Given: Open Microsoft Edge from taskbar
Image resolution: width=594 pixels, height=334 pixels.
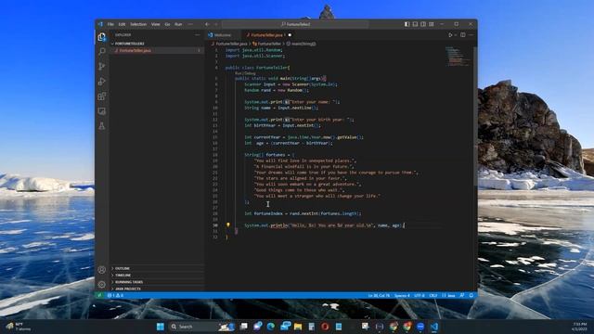Looking at the screenshot, I should (x=270, y=327).
